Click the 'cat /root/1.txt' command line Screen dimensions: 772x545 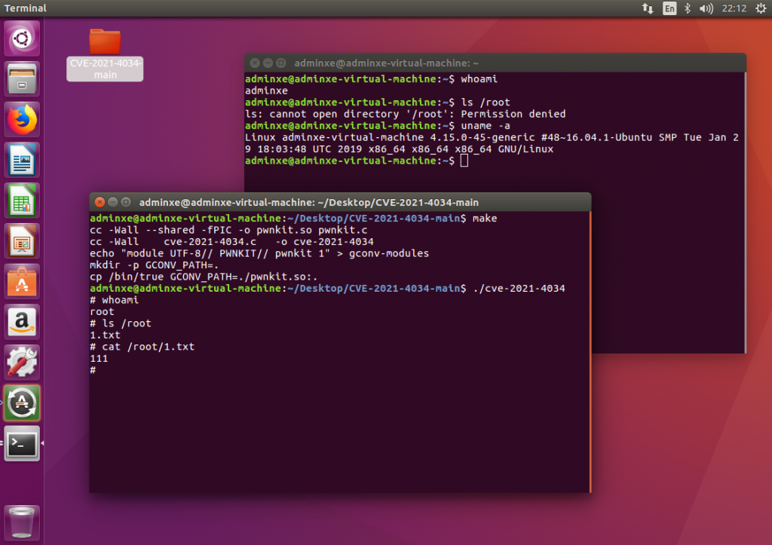pyautogui.click(x=142, y=347)
